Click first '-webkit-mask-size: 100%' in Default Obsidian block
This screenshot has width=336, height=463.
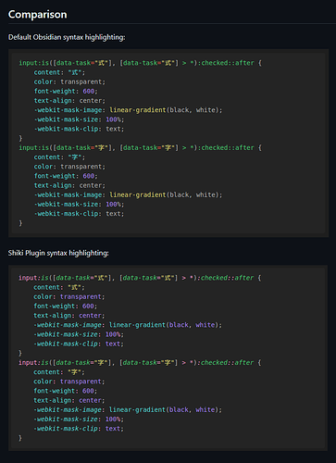[79, 119]
